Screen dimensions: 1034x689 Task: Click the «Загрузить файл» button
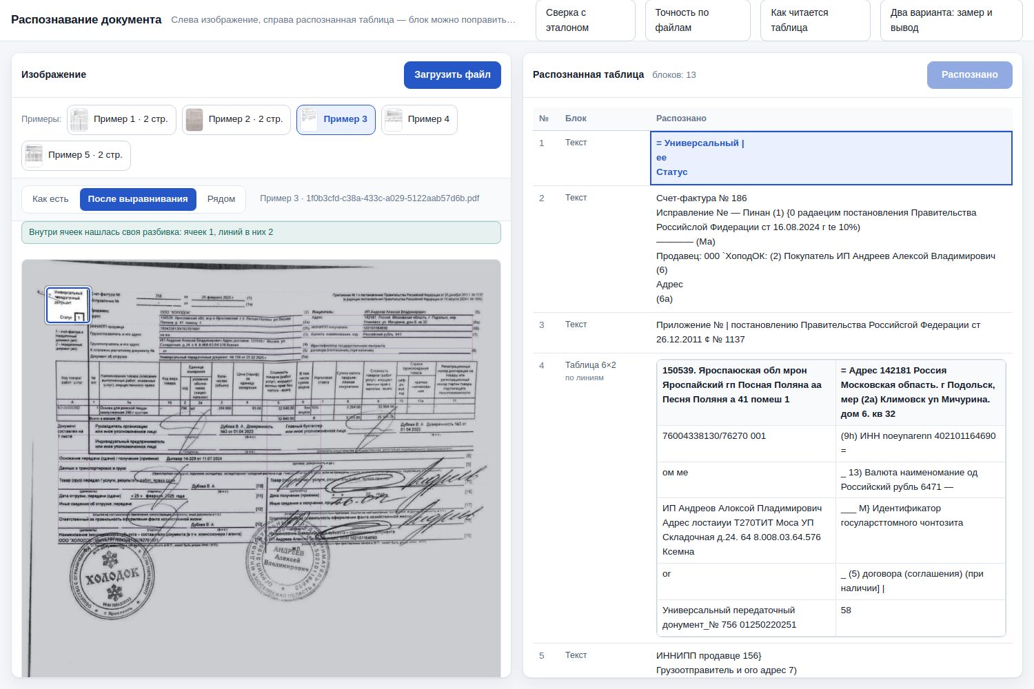pyautogui.click(x=452, y=75)
